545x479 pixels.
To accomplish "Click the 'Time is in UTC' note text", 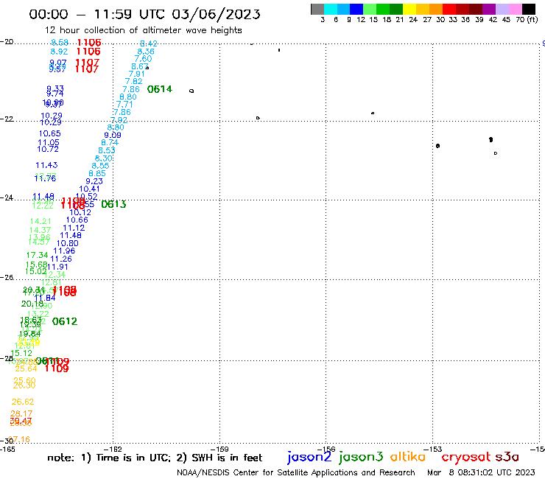I will (133, 458).
